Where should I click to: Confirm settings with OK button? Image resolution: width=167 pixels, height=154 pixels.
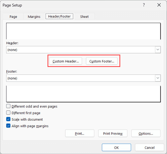pos(116,148)
